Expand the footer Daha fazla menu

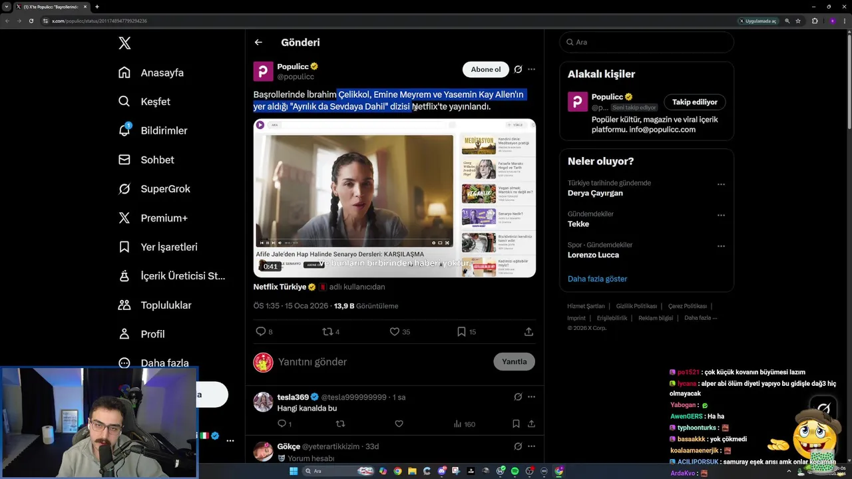click(700, 318)
